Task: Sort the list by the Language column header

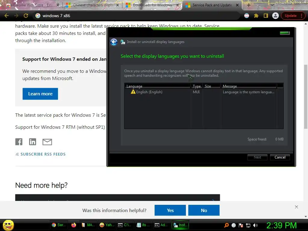Action: pos(158,86)
